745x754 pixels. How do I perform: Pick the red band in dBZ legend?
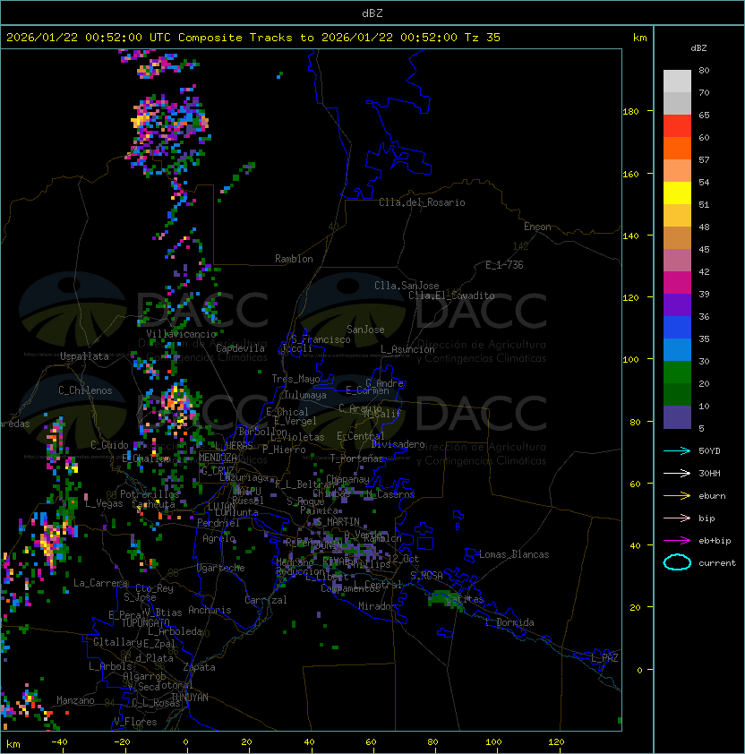pyautogui.click(x=677, y=126)
